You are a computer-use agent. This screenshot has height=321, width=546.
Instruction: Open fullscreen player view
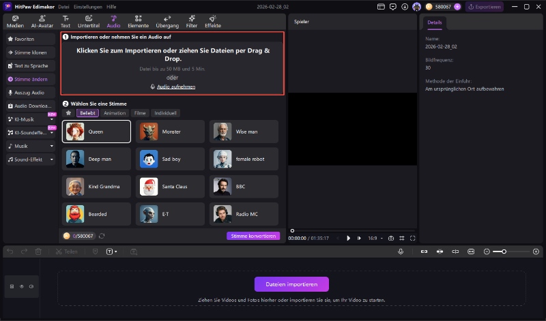(x=412, y=238)
